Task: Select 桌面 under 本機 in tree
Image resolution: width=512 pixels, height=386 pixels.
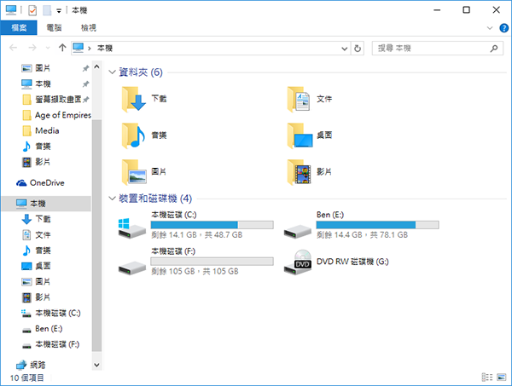Action: tap(36, 267)
